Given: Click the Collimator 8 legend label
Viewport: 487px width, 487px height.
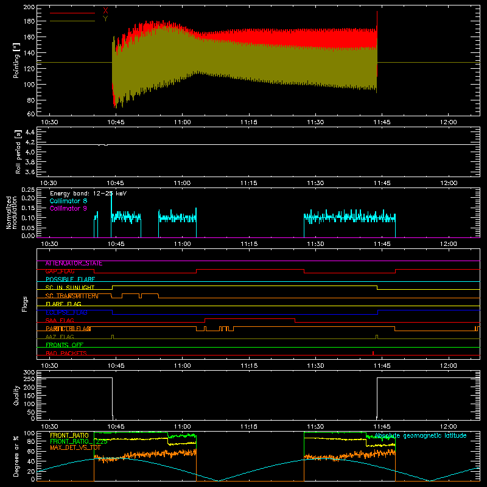Looking at the screenshot, I should click(x=68, y=201).
